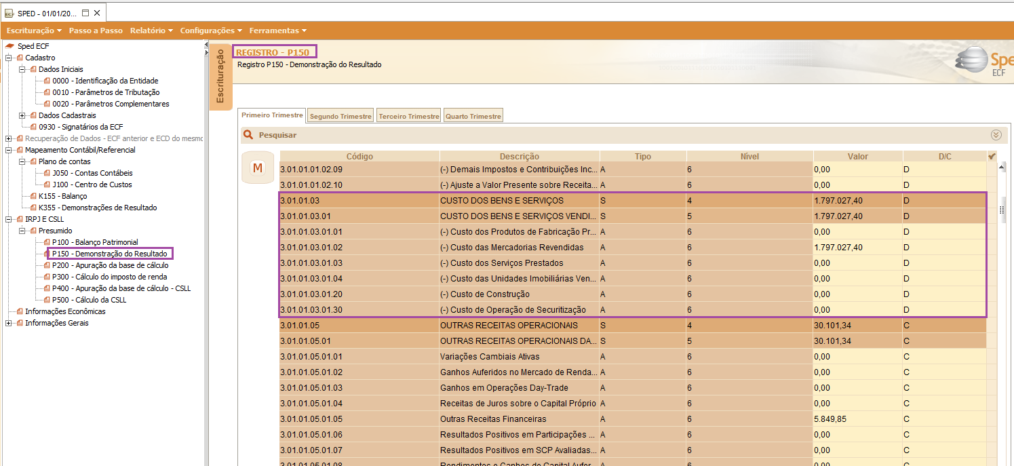This screenshot has height=466, width=1014.
Task: Open 0000 - Identificação da Entidade
Action: point(105,81)
